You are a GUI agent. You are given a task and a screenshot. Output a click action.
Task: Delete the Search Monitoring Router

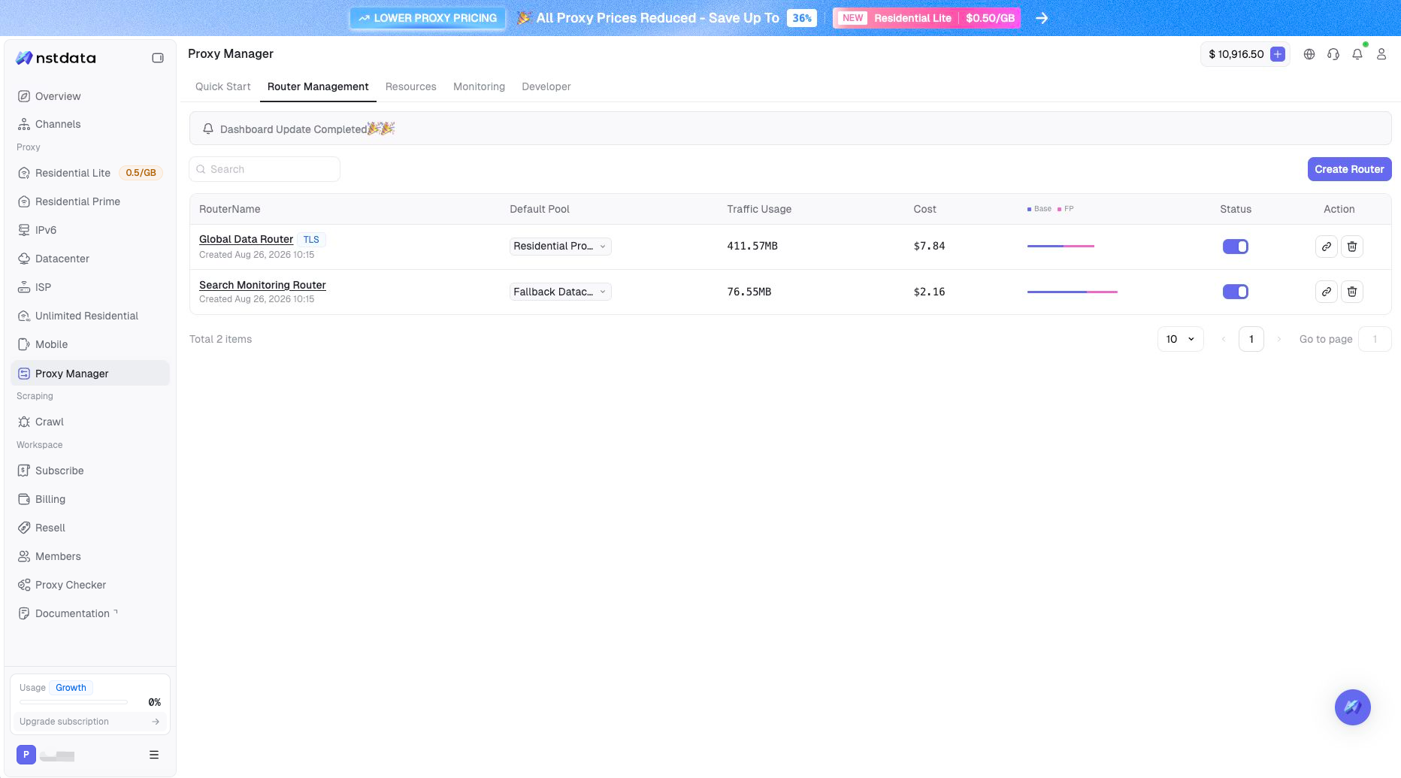1352,292
